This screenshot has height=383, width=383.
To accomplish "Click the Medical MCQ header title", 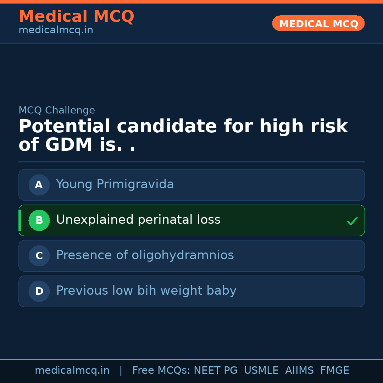I will (x=76, y=17).
